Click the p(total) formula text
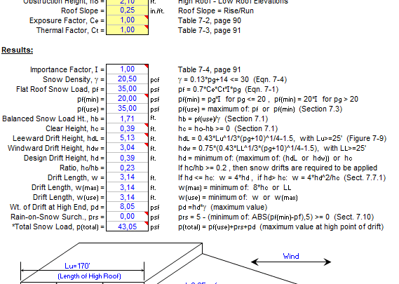Viewport: 399px width, 284px height. pos(280,227)
